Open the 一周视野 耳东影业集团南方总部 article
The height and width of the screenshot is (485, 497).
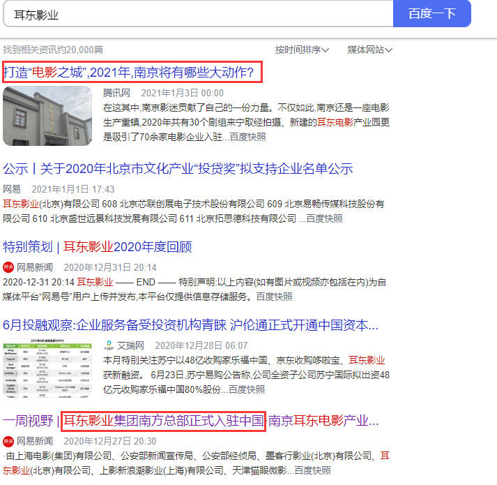[x=191, y=421]
